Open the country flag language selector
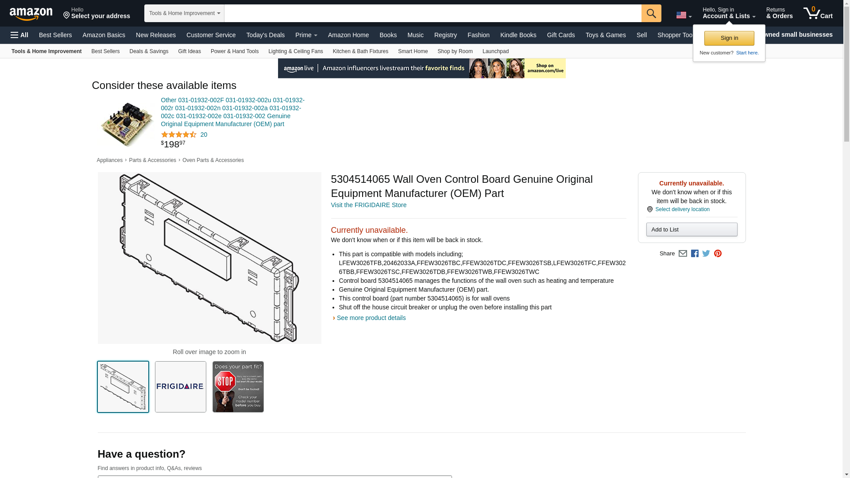 684,15
